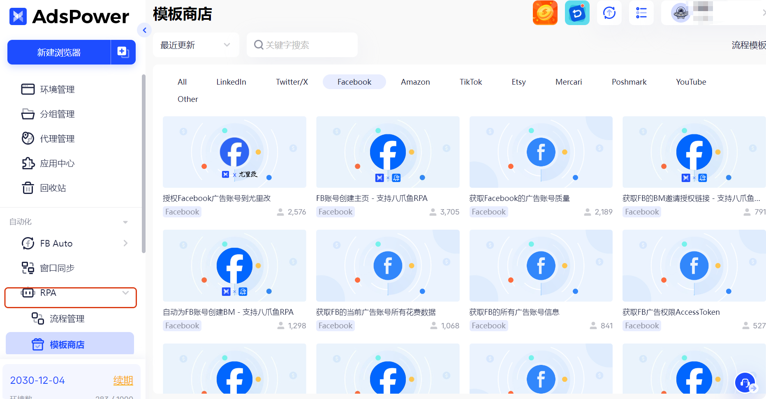Select the Amazon category tab
This screenshot has width=766, height=399.
(x=415, y=82)
